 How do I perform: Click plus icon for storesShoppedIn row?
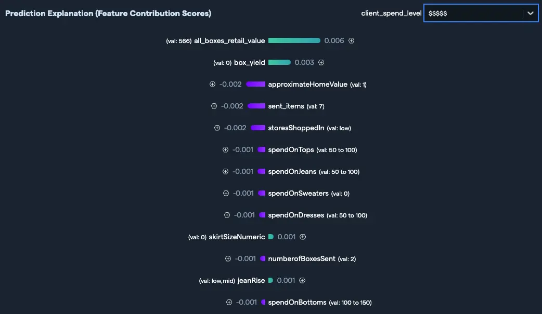point(217,128)
